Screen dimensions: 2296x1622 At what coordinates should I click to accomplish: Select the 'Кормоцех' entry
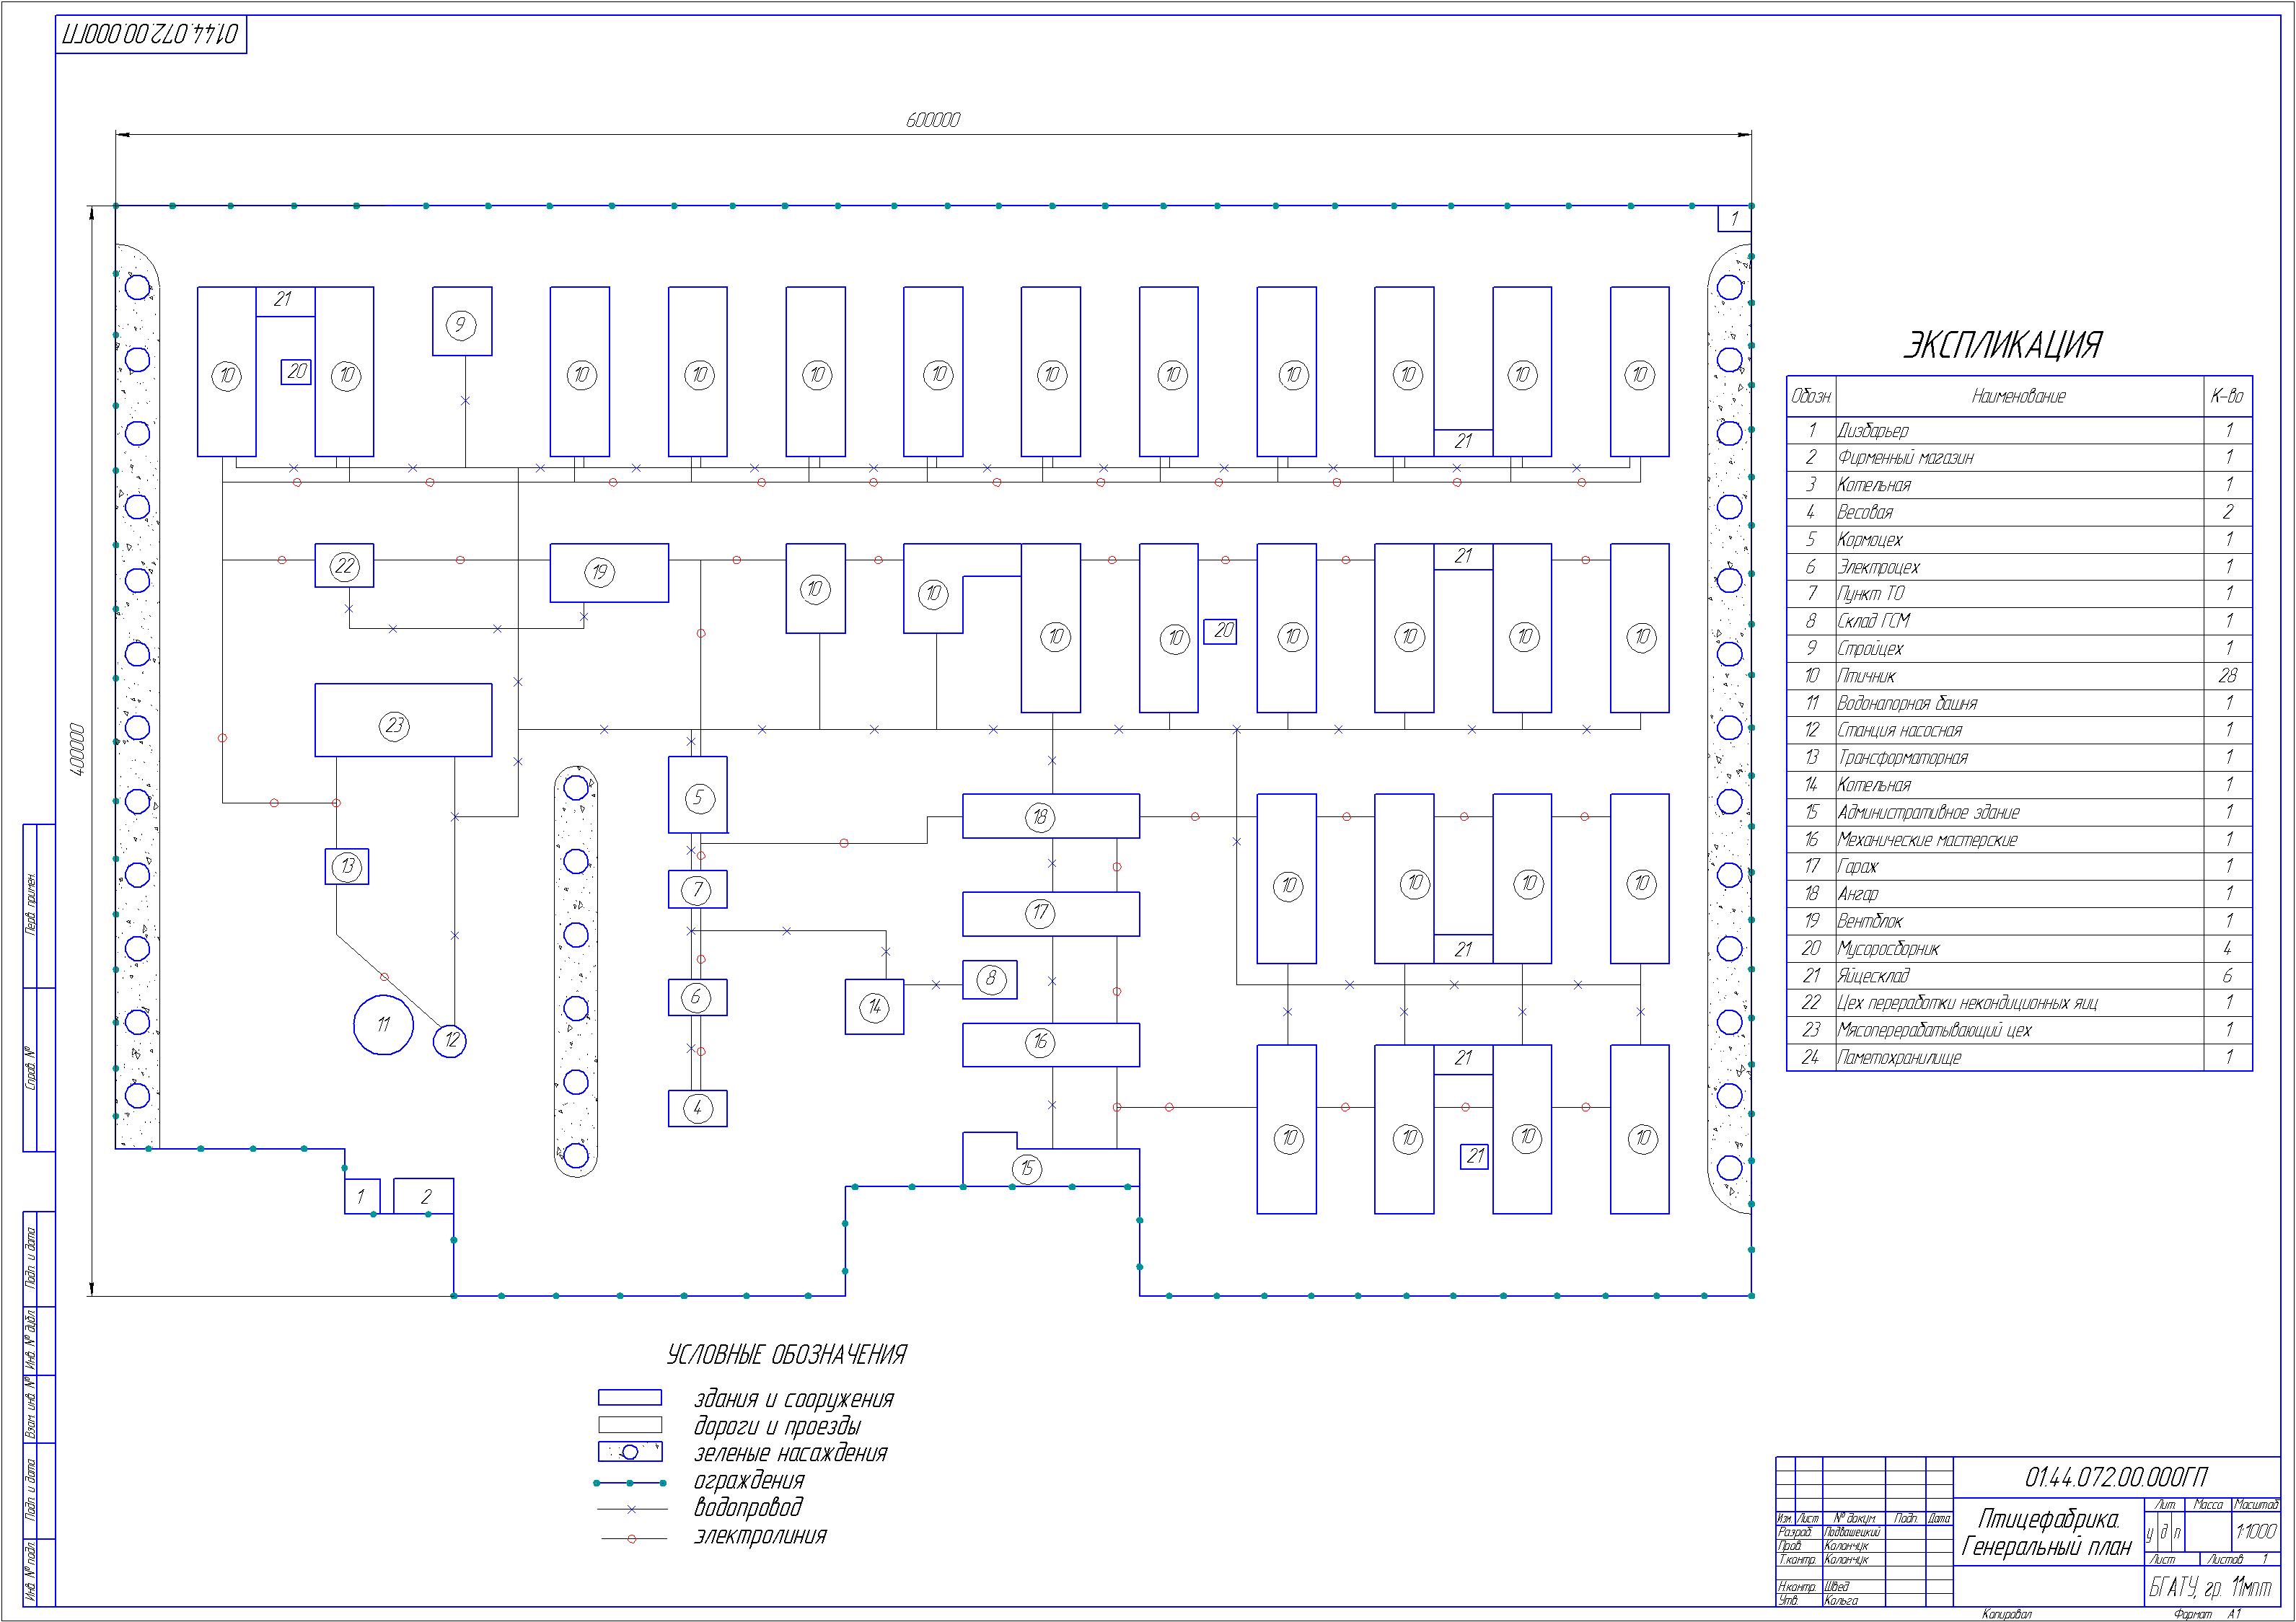(x=1870, y=539)
